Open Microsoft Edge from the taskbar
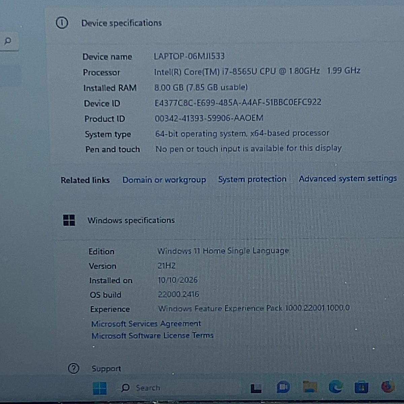This screenshot has height=404, width=404. point(336,387)
